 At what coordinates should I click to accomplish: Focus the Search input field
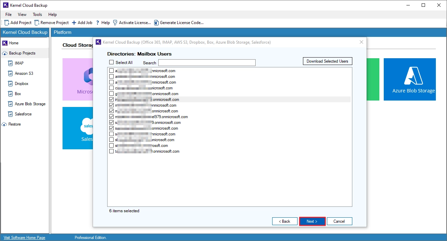[x=207, y=63]
